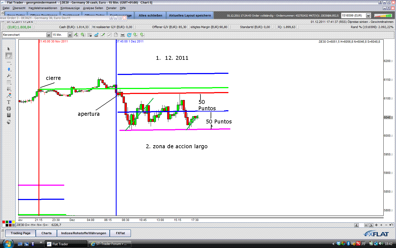Click Aktuelles Layout speichern button
The image size is (396, 248).
click(190, 15)
